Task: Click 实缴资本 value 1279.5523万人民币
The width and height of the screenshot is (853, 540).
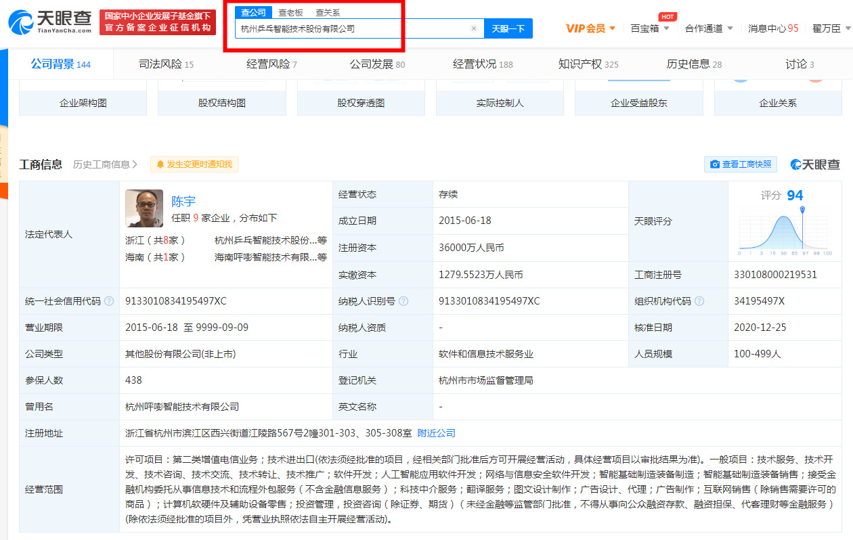Action: coord(481,275)
